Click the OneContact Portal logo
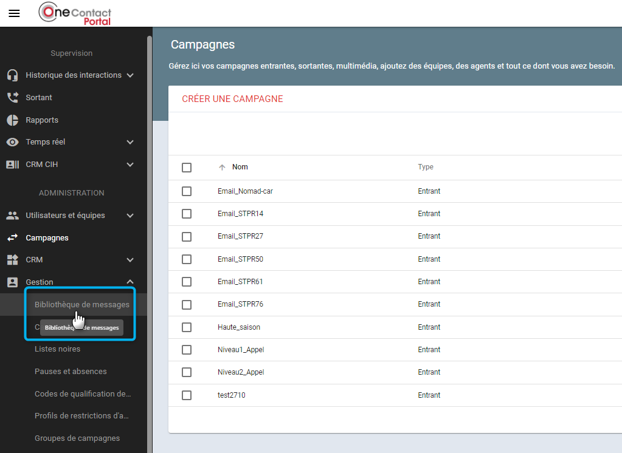The image size is (622, 453). pyautogui.click(x=75, y=14)
